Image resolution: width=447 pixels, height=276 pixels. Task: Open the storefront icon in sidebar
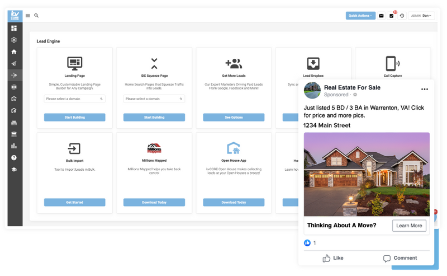(x=14, y=134)
